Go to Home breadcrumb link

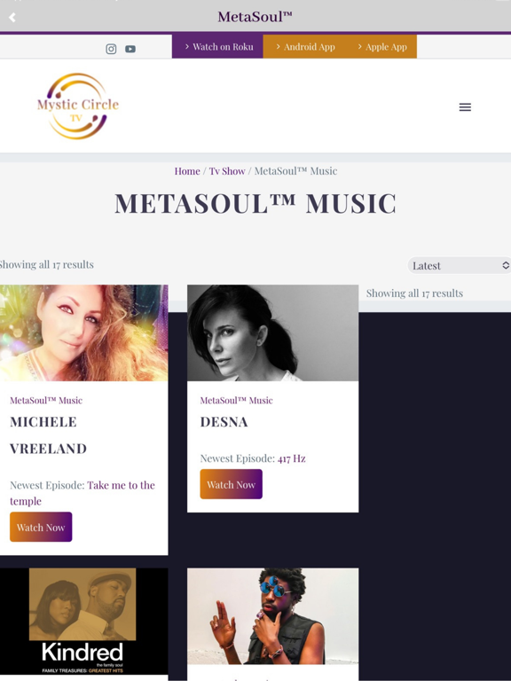tap(187, 171)
